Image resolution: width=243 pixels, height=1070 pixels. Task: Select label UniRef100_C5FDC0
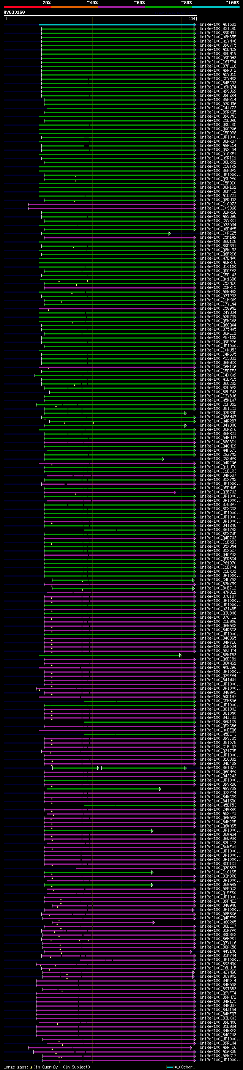click(218, 183)
